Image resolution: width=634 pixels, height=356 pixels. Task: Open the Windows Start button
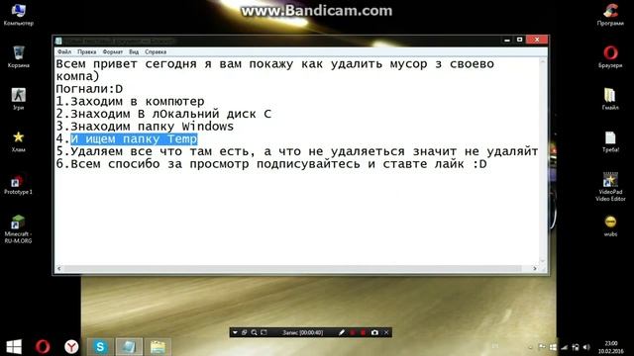pos(14,347)
